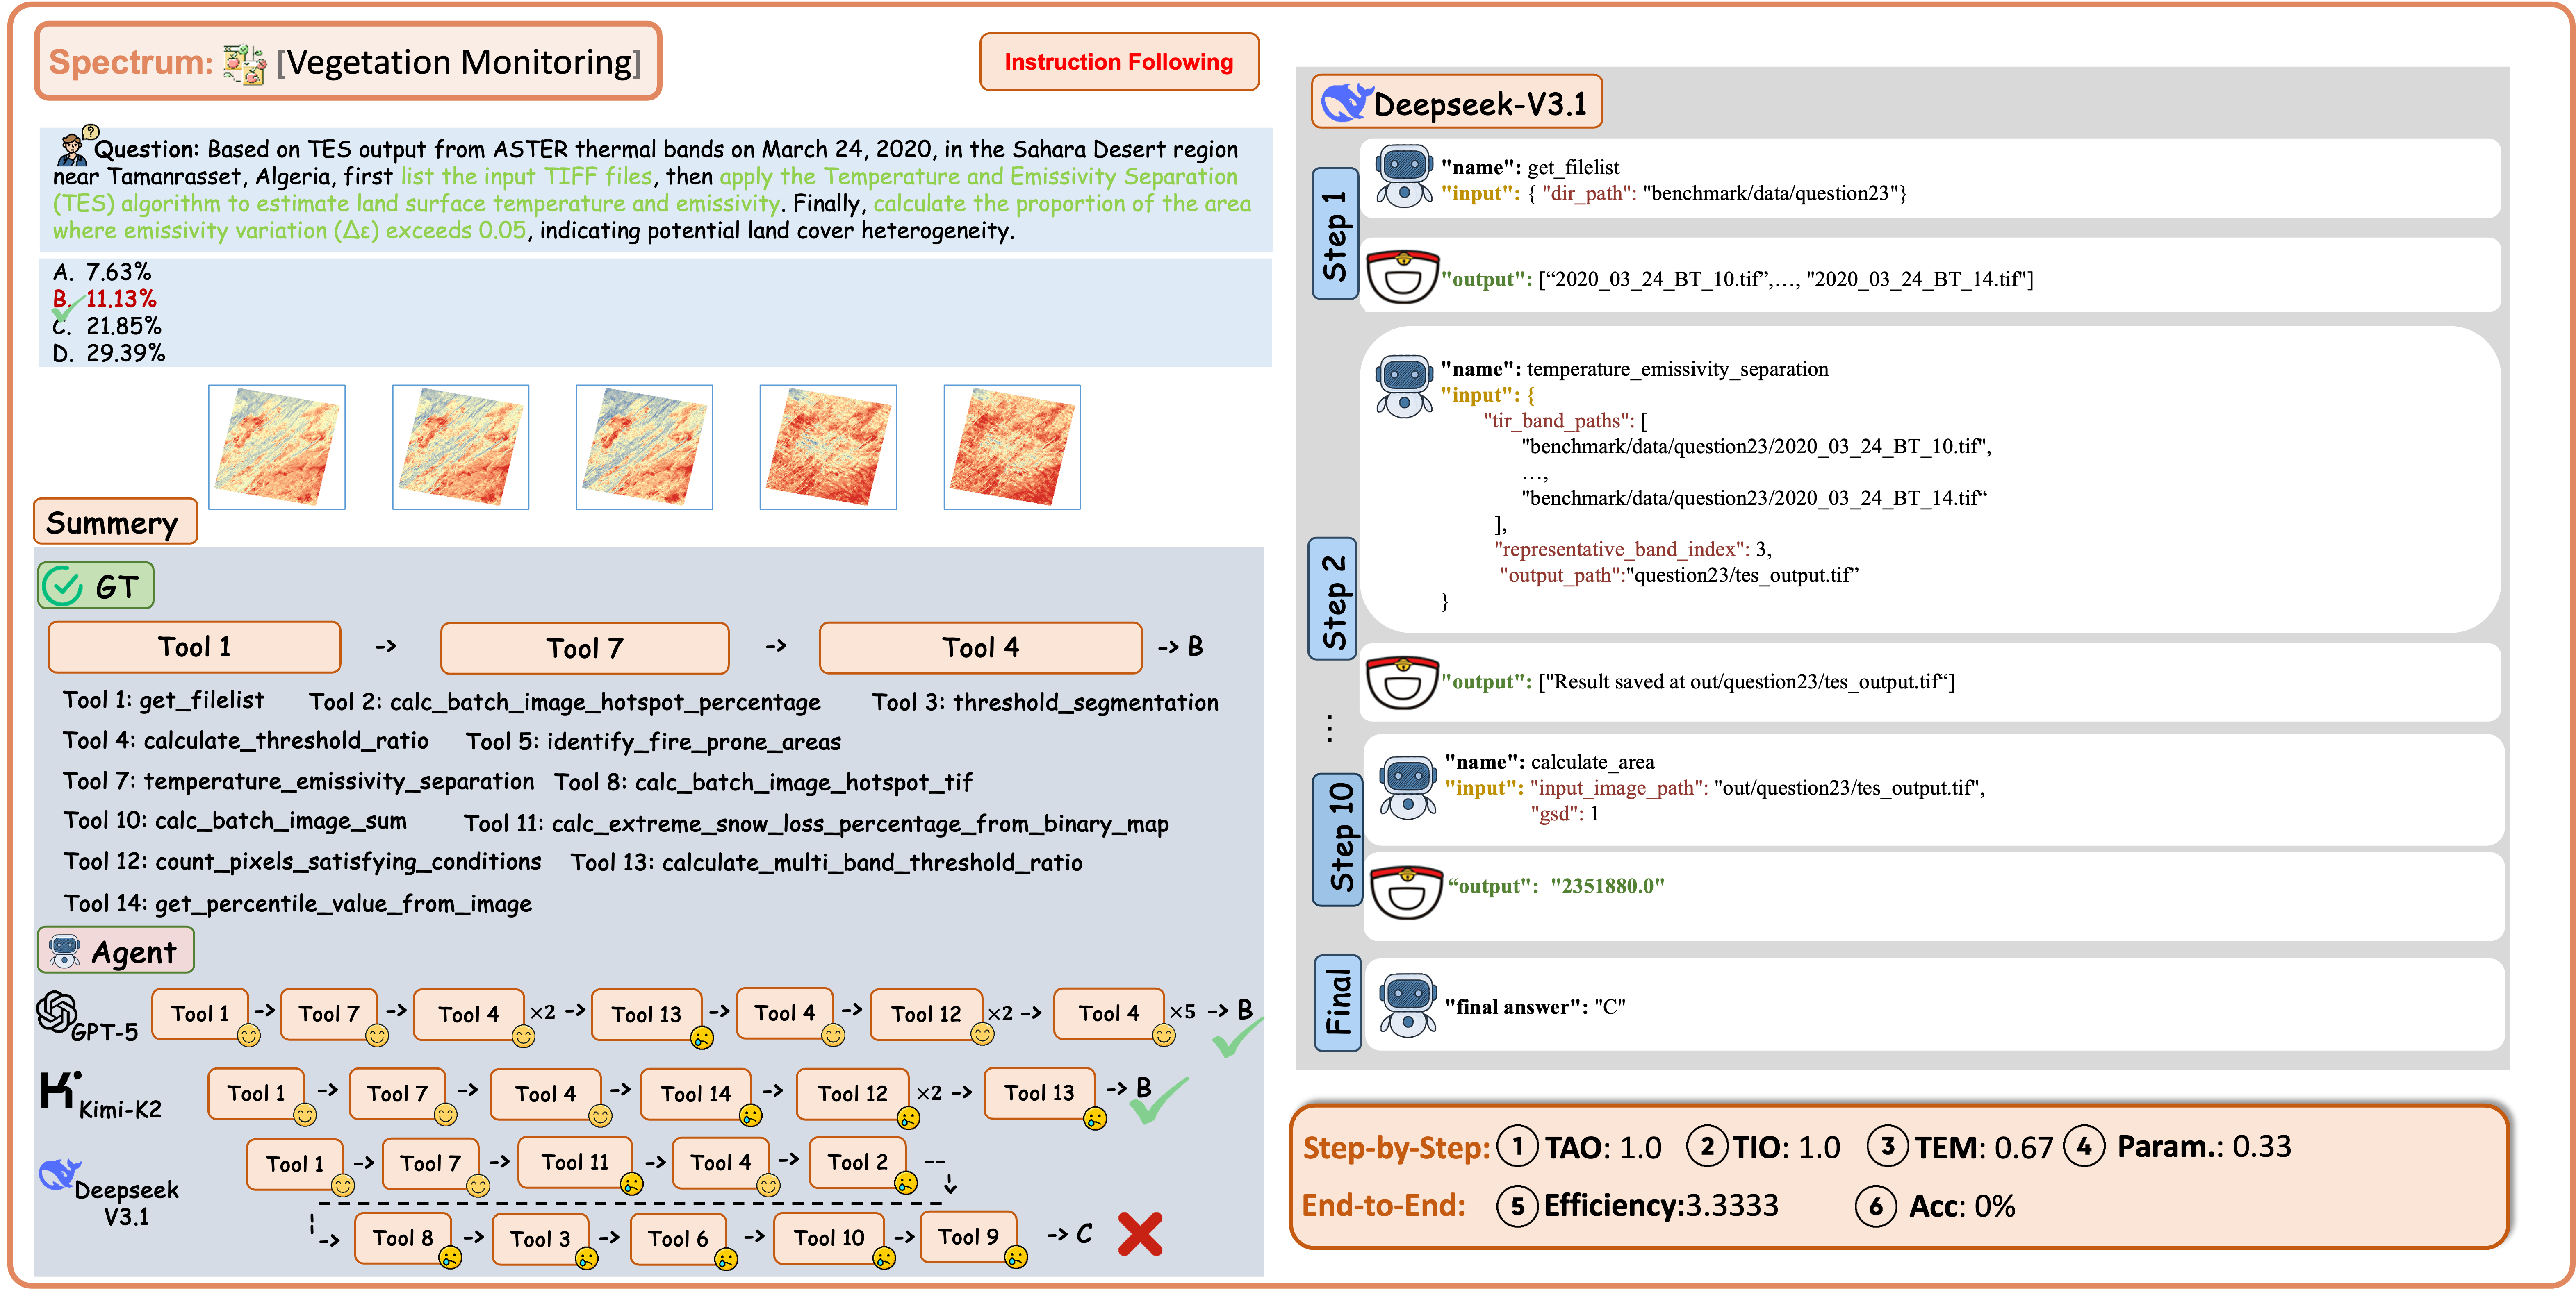2576x1290 pixels.
Task: Click the last thermal band thumbnail
Action: 1011,447
